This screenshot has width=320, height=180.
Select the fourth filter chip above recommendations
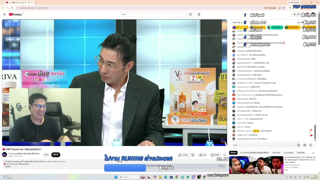tap(288, 153)
